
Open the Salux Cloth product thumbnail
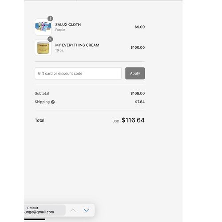coord(43,27)
